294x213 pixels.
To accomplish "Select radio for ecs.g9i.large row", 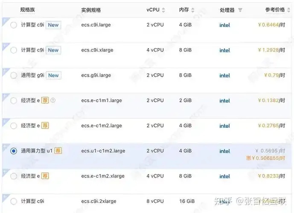I will point(14,75).
